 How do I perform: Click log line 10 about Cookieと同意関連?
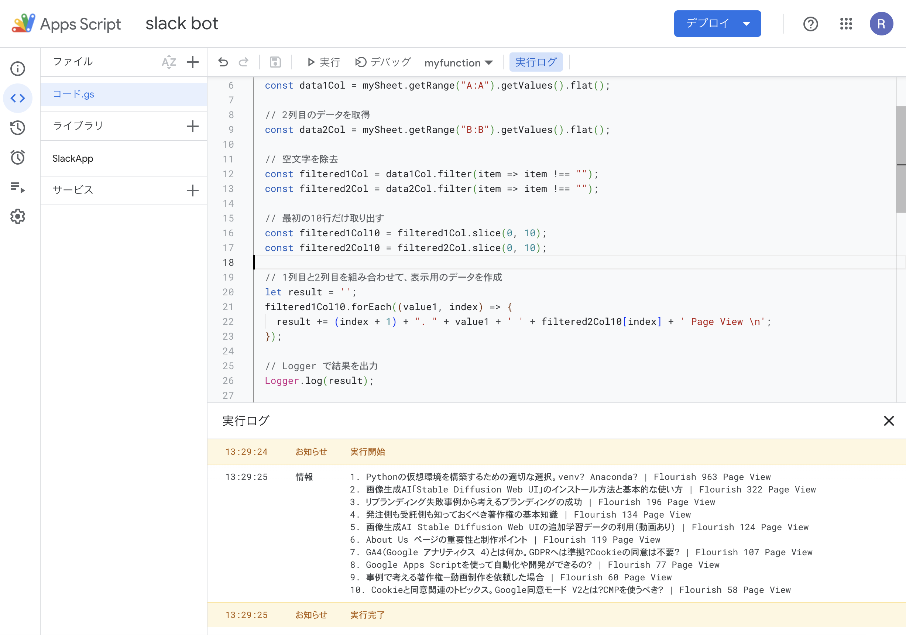[570, 590]
